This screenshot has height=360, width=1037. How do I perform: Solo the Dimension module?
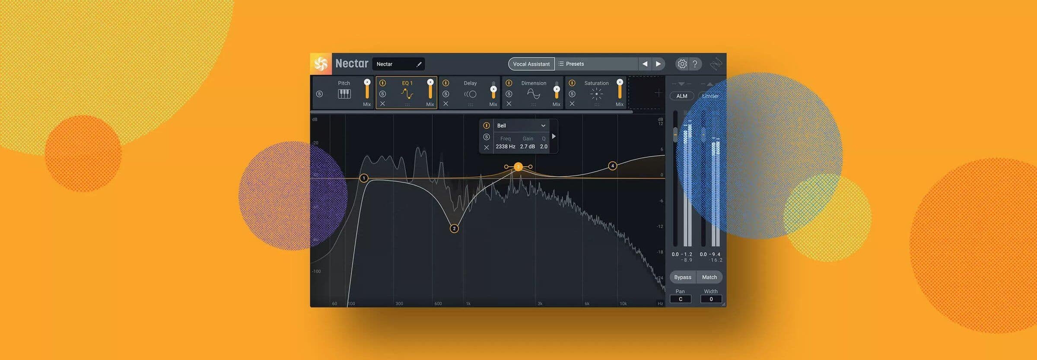click(x=509, y=94)
